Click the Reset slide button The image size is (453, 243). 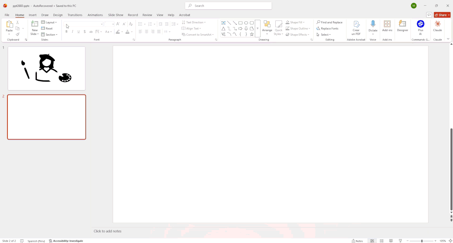[x=47, y=28]
